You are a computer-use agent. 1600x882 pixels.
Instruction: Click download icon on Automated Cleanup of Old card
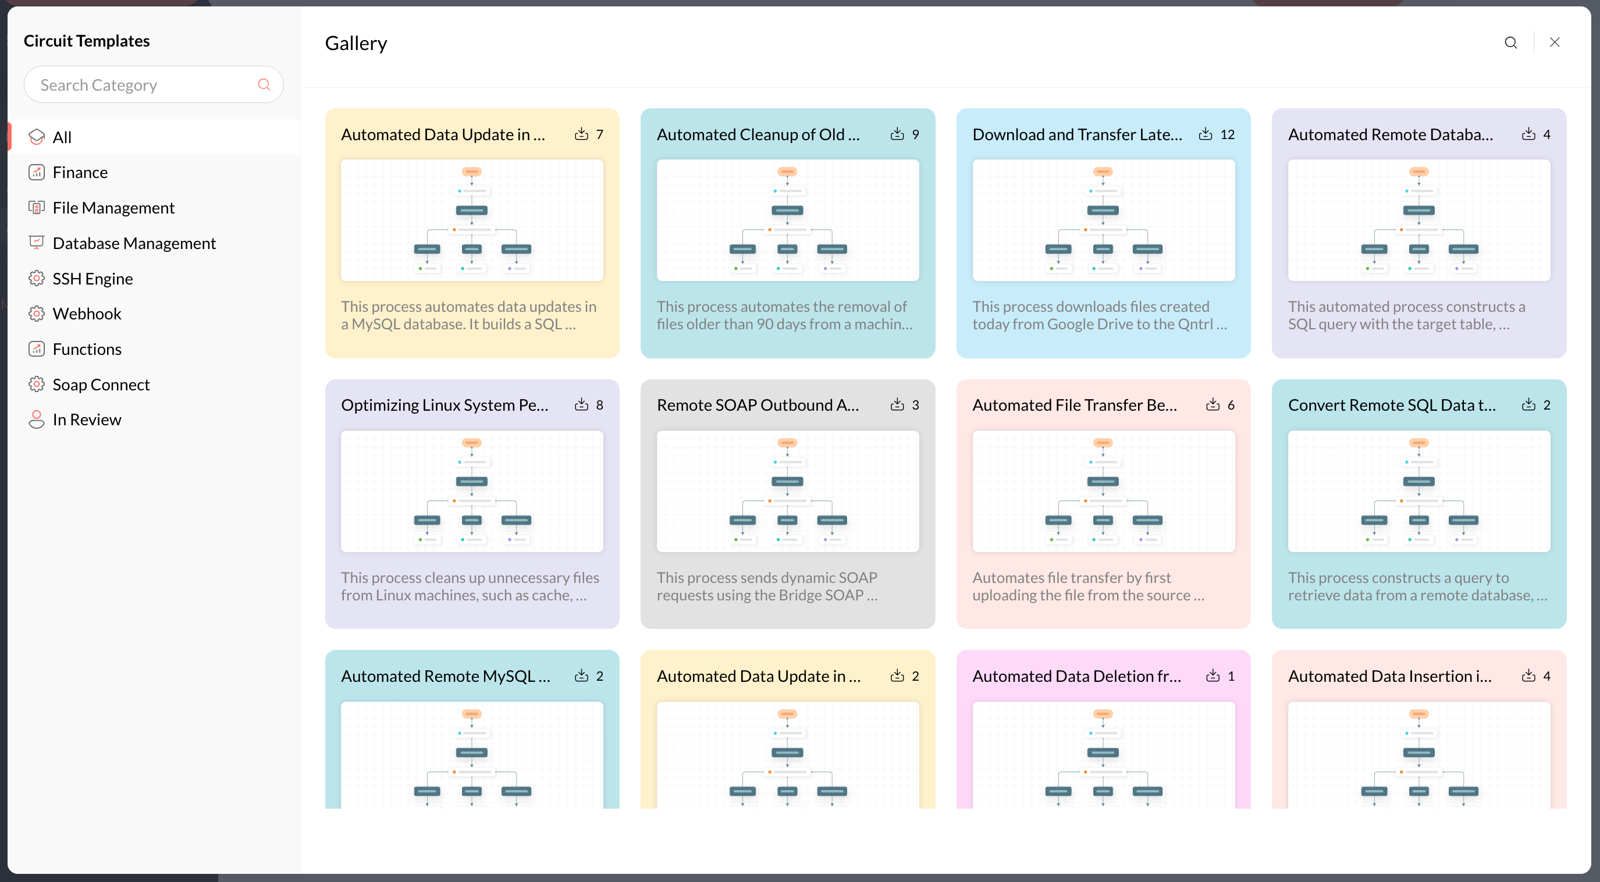pos(897,134)
